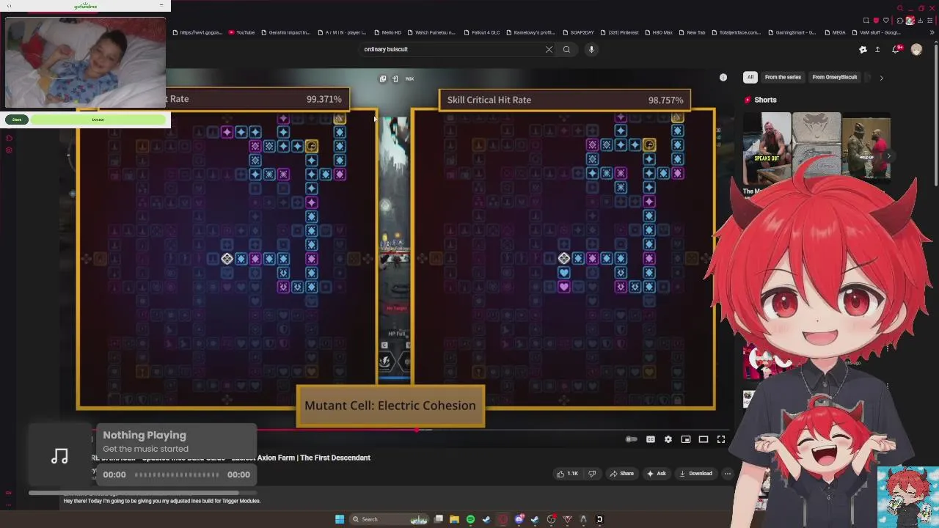The width and height of the screenshot is (939, 528).
Task: Open the YouTube bookmark in bookmarks bar
Action: click(241, 32)
